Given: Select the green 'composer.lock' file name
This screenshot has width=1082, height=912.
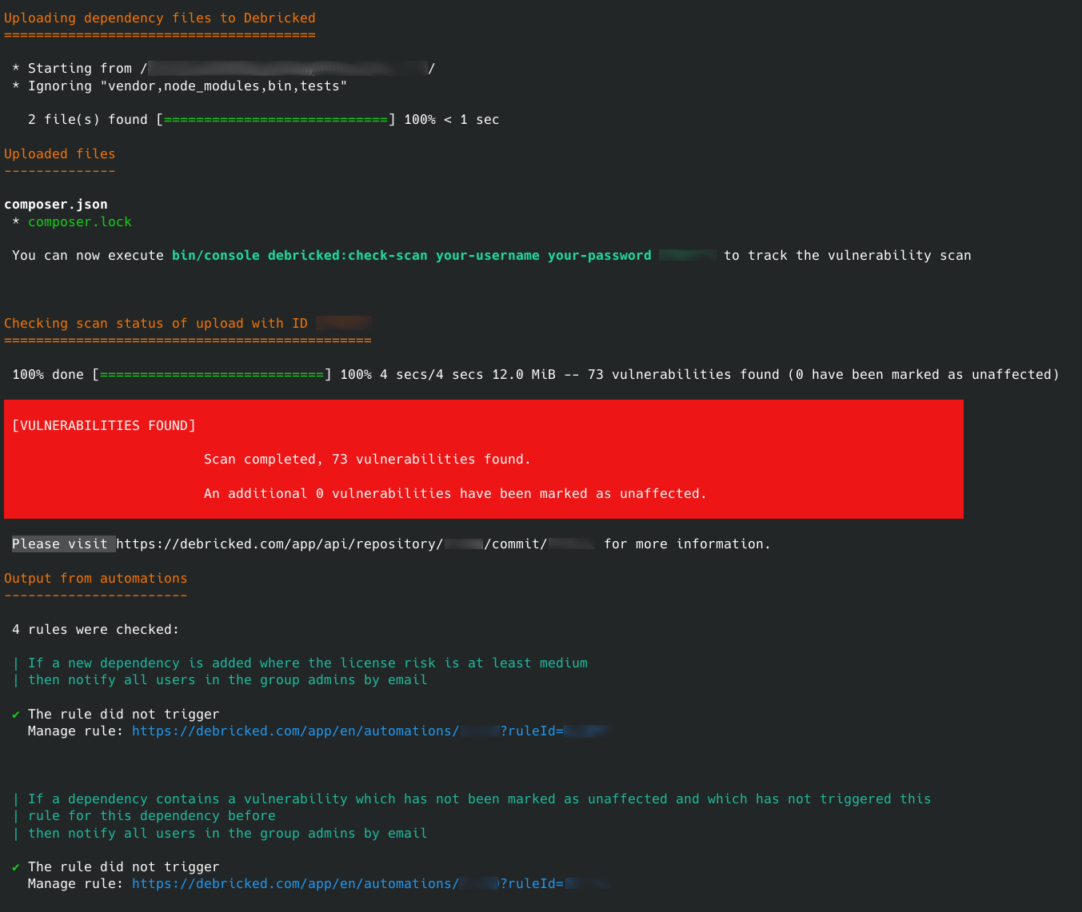Looking at the screenshot, I should click(x=80, y=221).
